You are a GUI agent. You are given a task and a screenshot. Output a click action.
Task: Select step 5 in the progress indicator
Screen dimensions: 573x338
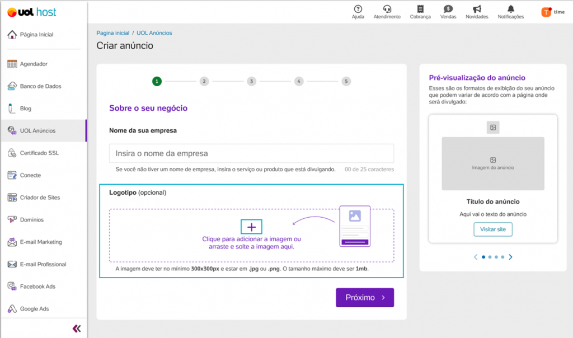point(346,81)
